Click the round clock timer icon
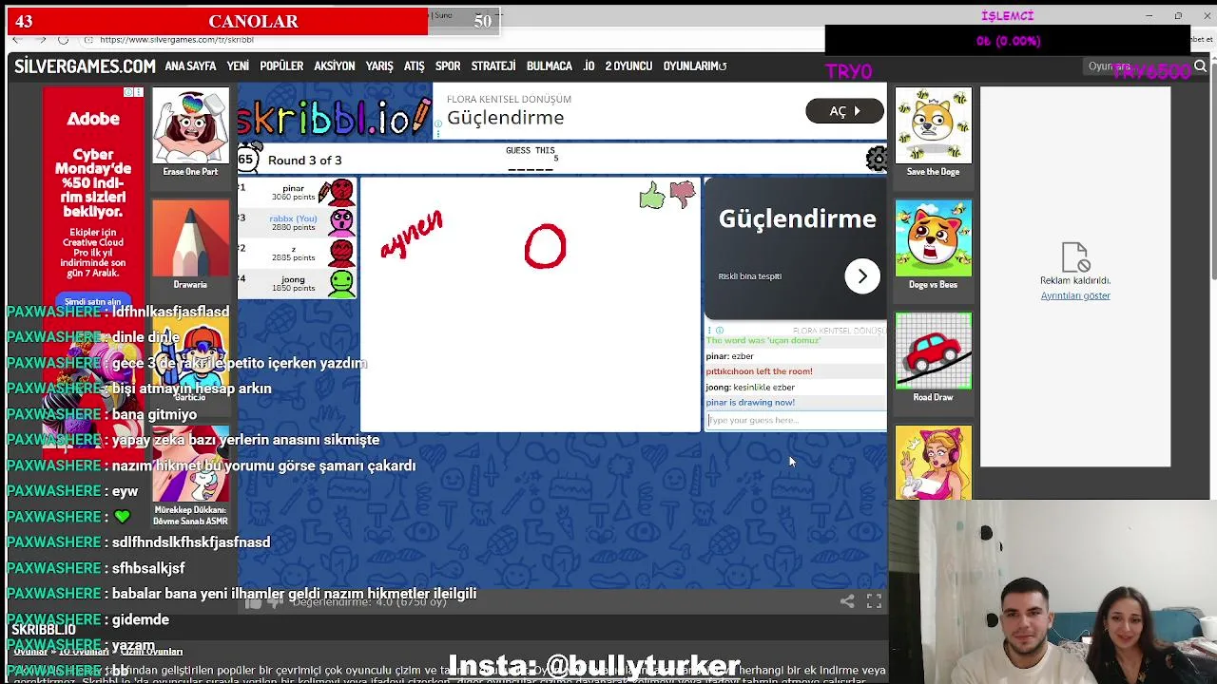 coord(246,160)
